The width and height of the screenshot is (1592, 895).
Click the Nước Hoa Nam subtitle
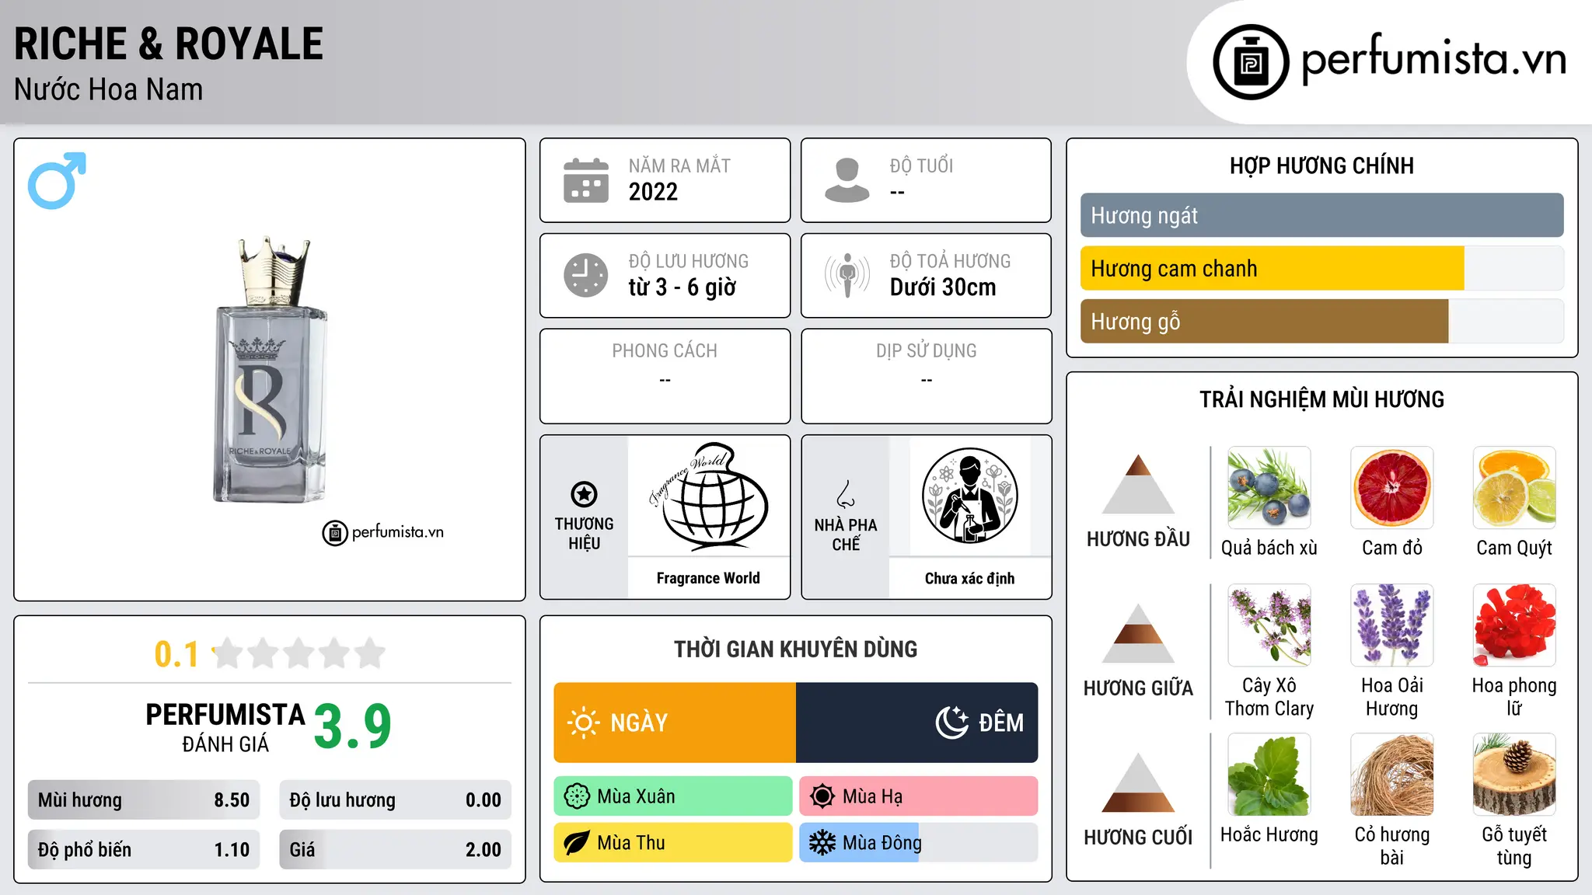click(109, 90)
